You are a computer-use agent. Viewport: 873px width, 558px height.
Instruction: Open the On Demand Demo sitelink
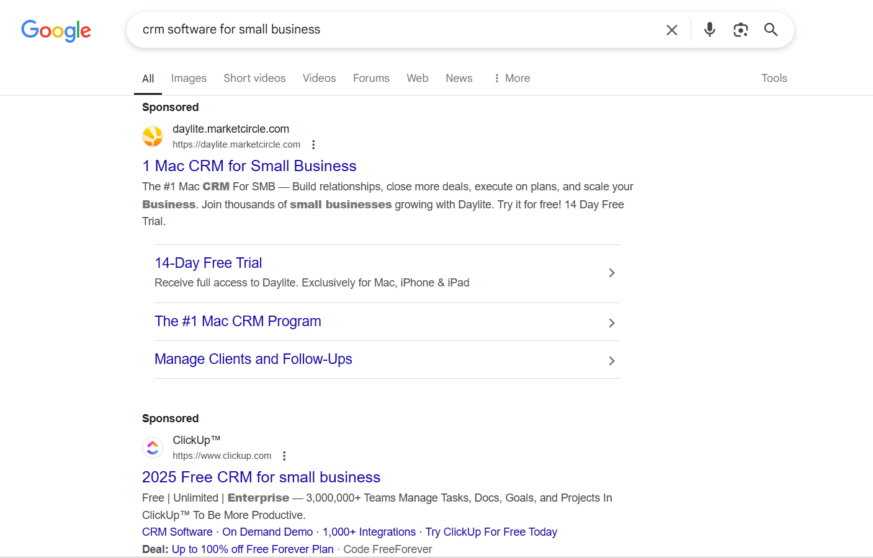[267, 532]
